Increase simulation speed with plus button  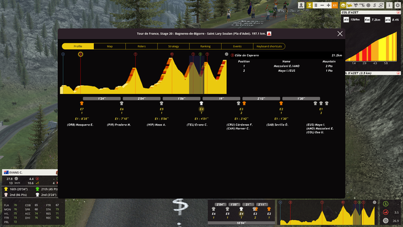[328, 5]
